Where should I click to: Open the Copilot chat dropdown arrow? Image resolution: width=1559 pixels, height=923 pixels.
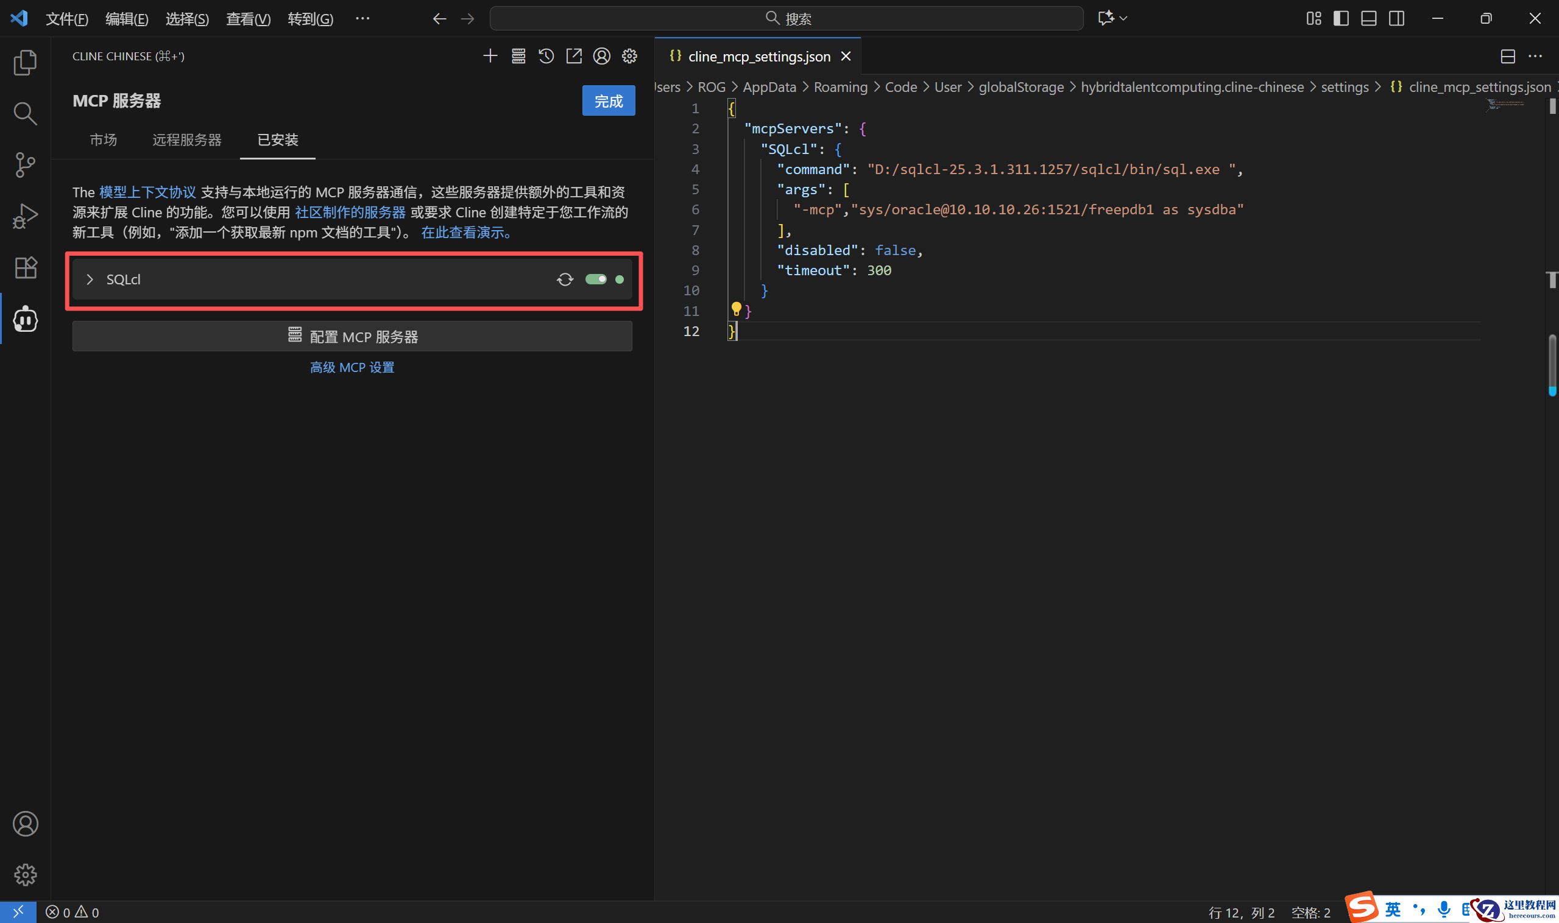click(x=1123, y=19)
